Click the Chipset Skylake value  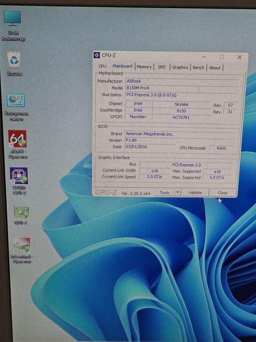181,104
